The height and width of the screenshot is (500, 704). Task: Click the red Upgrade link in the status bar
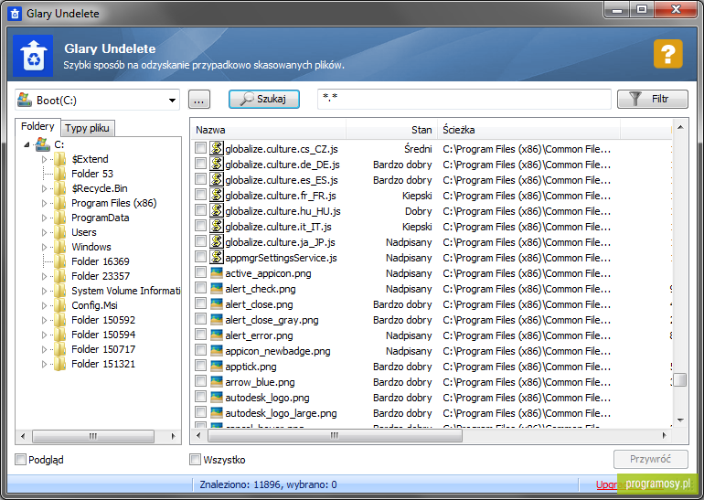(x=606, y=484)
